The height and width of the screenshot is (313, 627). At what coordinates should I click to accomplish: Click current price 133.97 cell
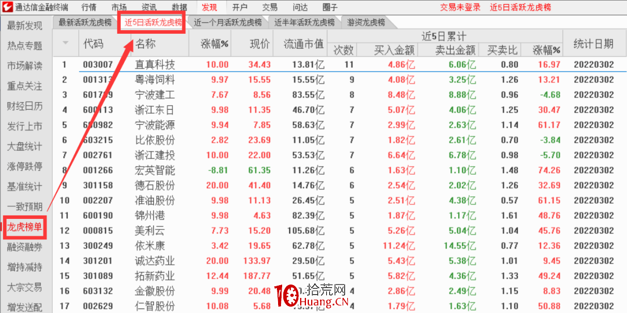[x=257, y=261]
